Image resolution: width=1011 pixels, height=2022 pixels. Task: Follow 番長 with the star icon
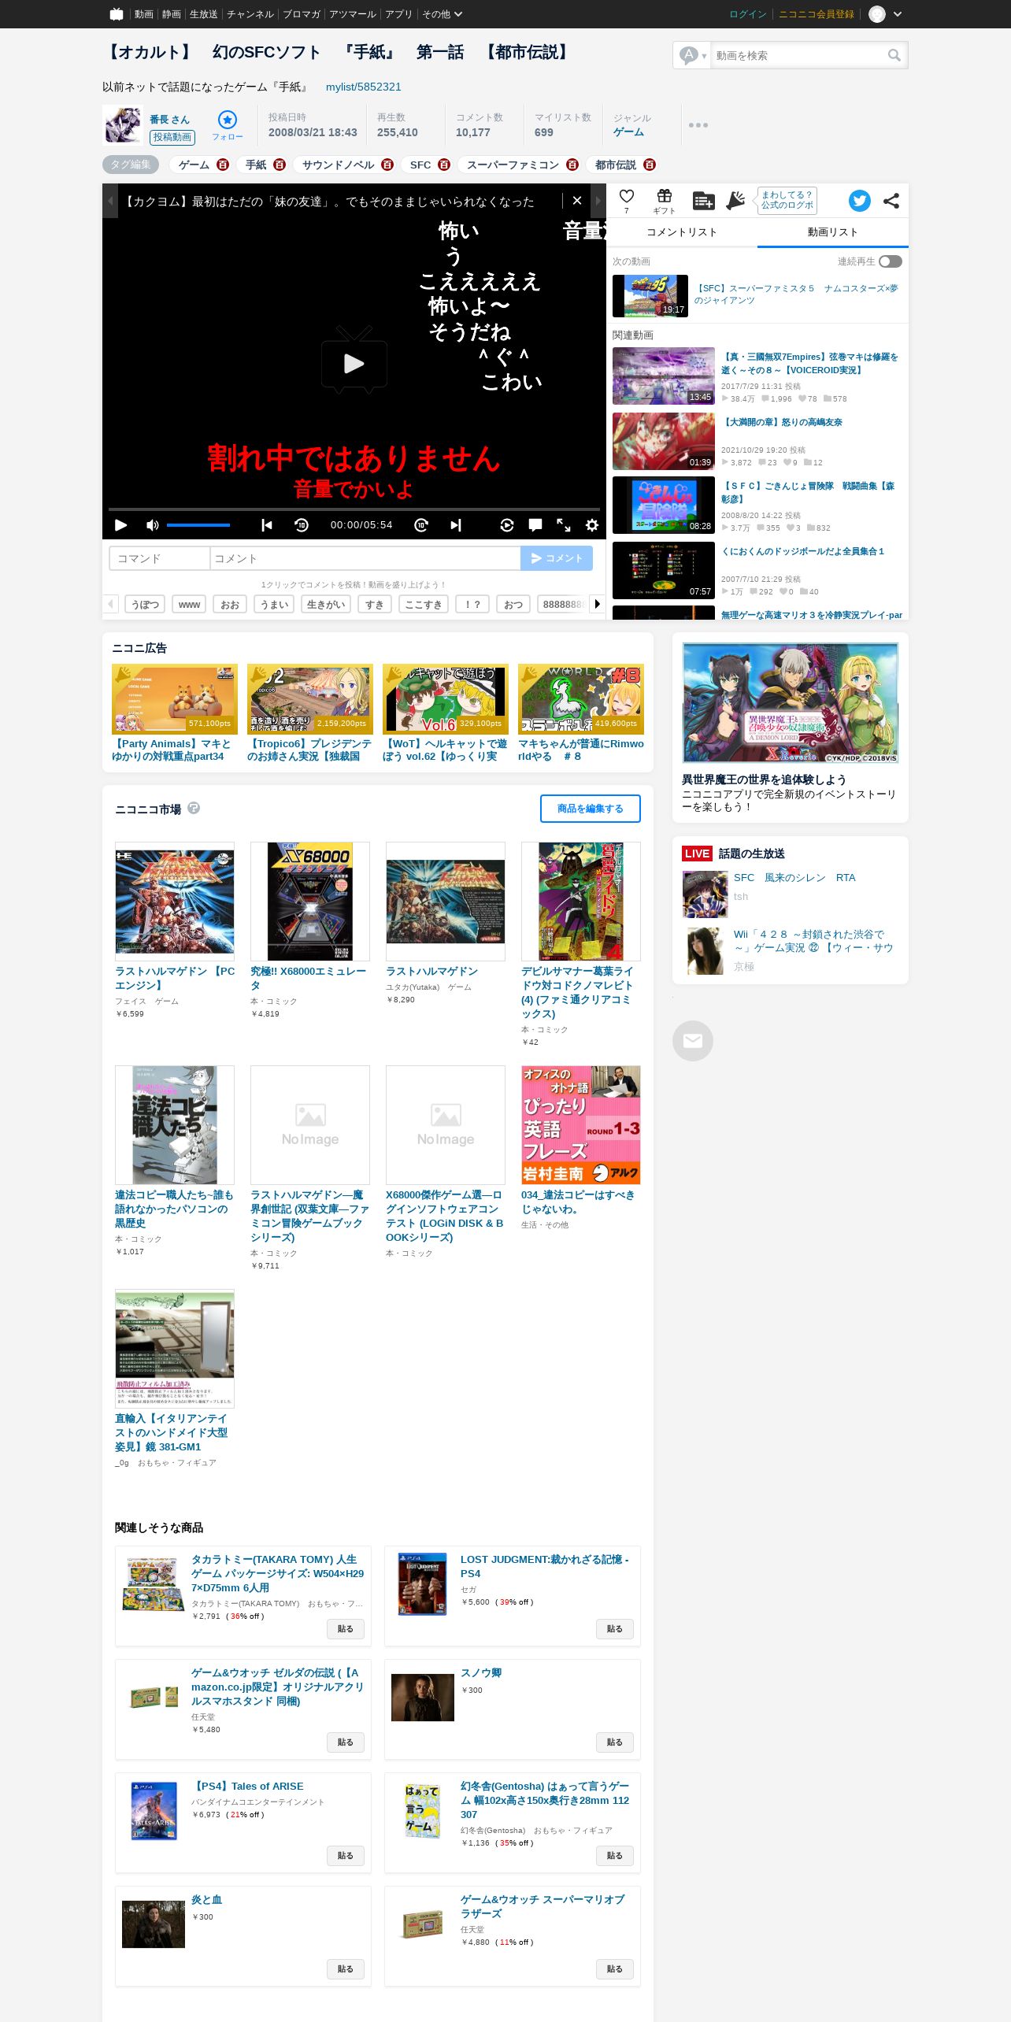[228, 120]
